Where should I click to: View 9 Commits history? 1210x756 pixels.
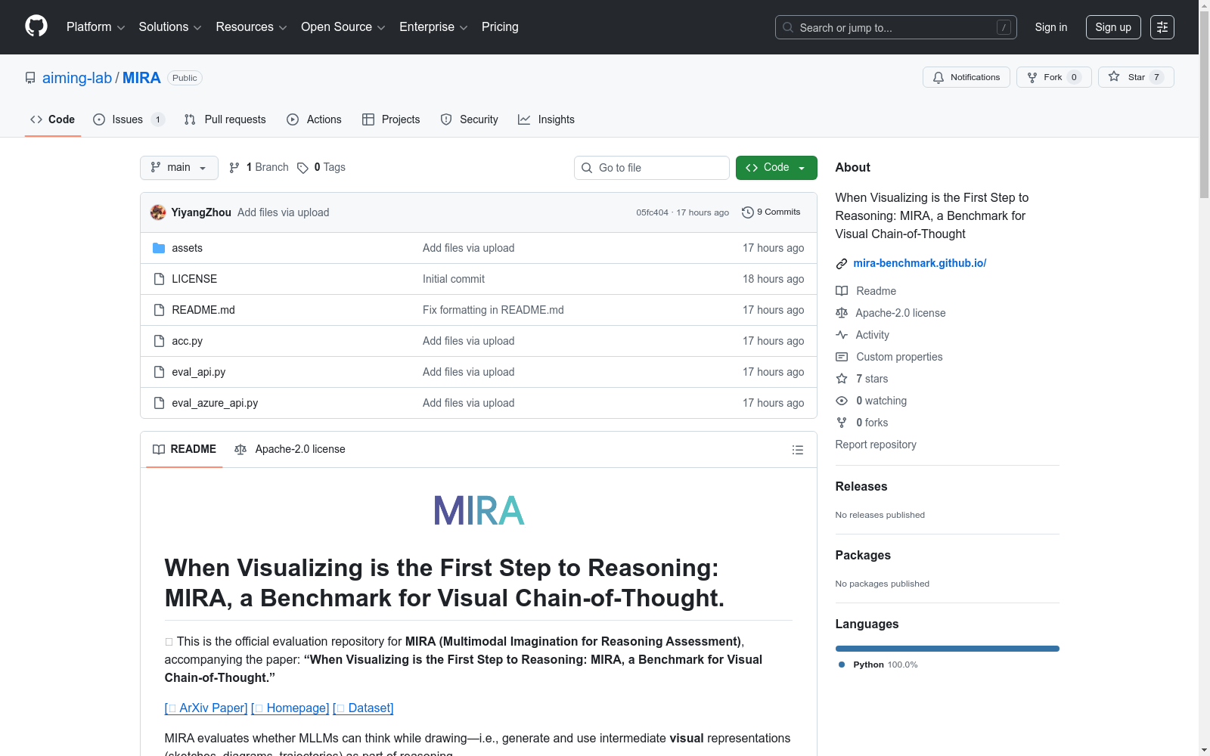(x=771, y=212)
